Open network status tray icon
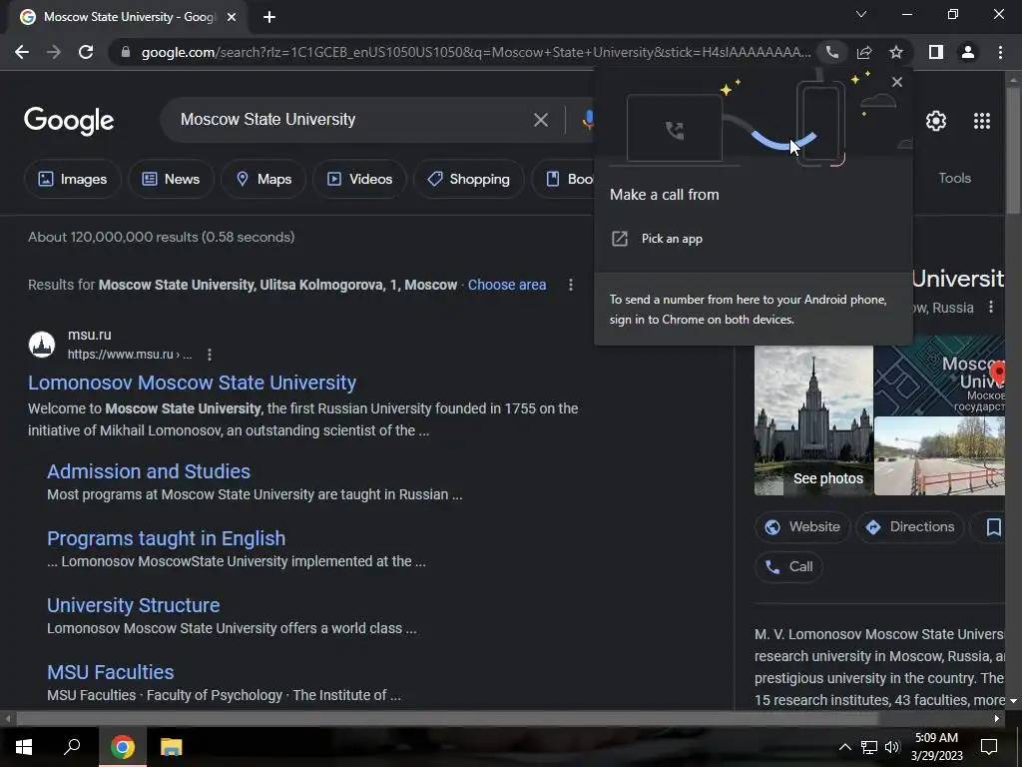Image resolution: width=1022 pixels, height=767 pixels. pyautogui.click(x=869, y=747)
